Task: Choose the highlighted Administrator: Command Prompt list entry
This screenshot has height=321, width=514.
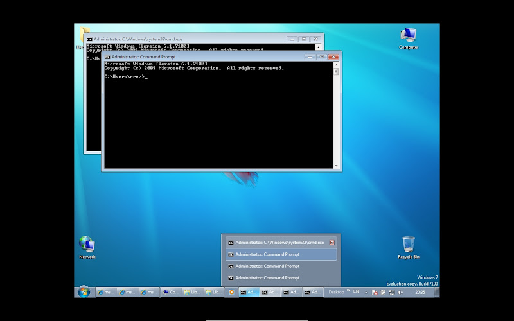Action: point(281,254)
